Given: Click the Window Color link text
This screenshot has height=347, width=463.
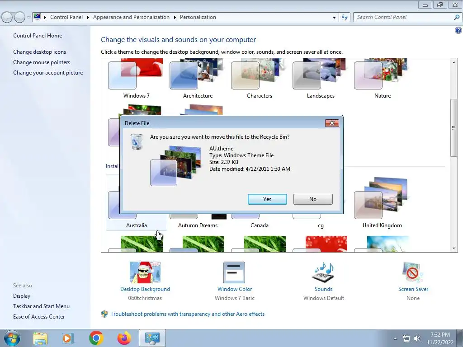Looking at the screenshot, I should click(235, 289).
